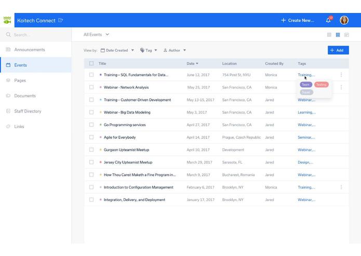The height and width of the screenshot is (256, 361).
Task: Click the search magnifier icon
Action: click(8, 35)
